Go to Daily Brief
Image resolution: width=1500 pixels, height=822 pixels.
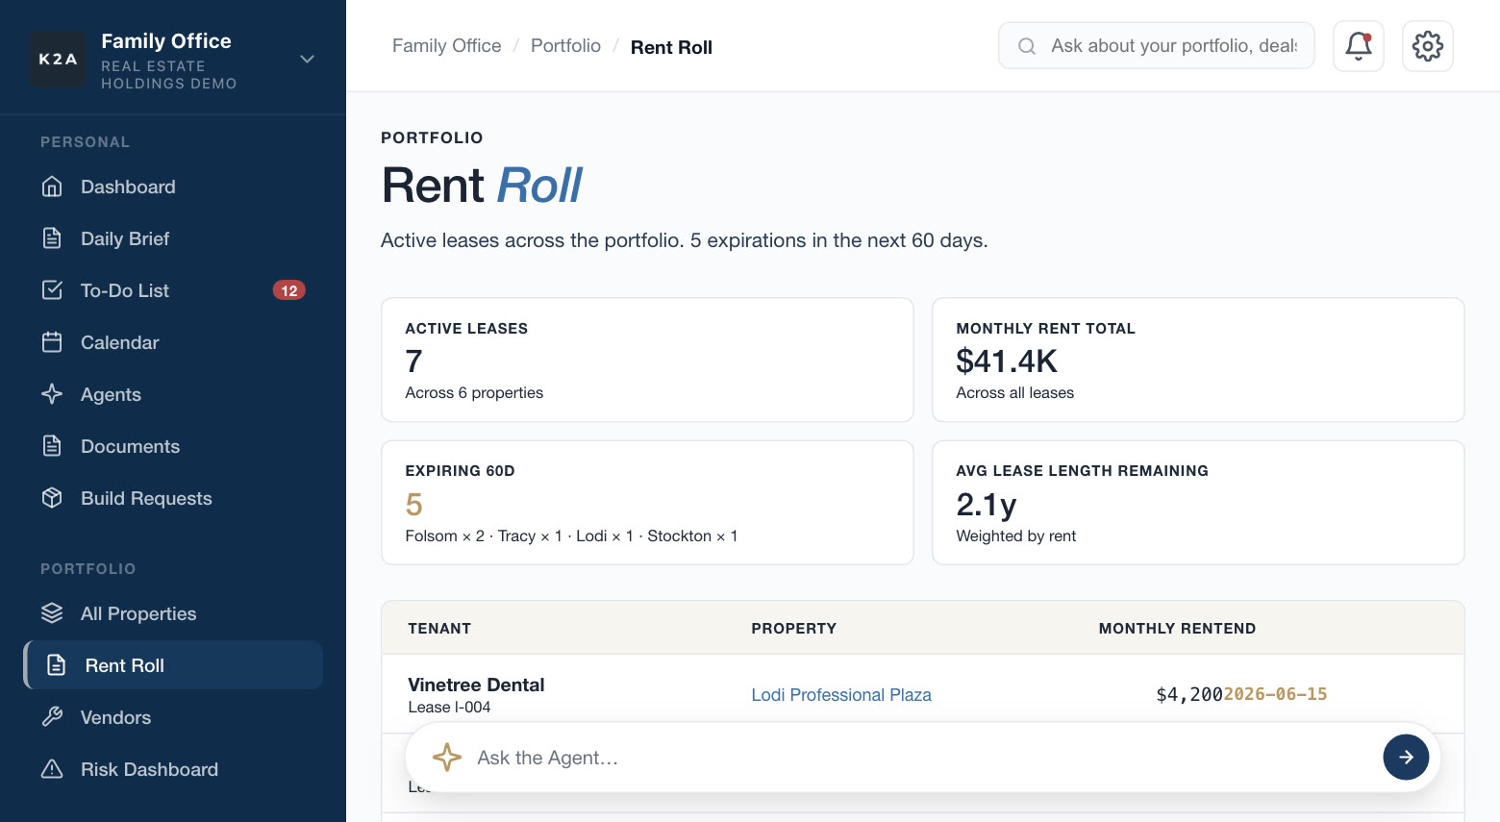coord(173,238)
